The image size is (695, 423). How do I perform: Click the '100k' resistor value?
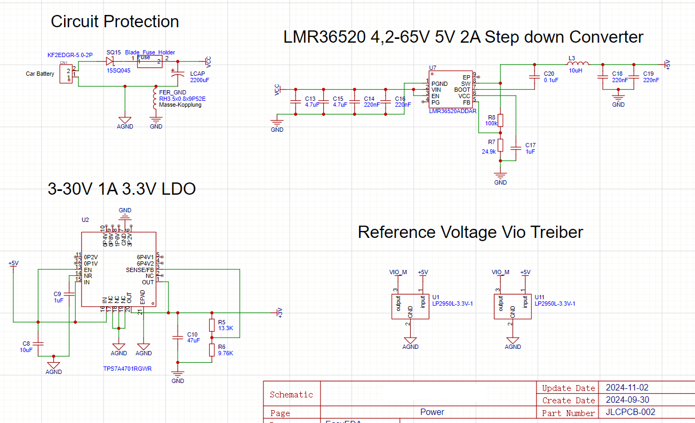pyautogui.click(x=491, y=123)
